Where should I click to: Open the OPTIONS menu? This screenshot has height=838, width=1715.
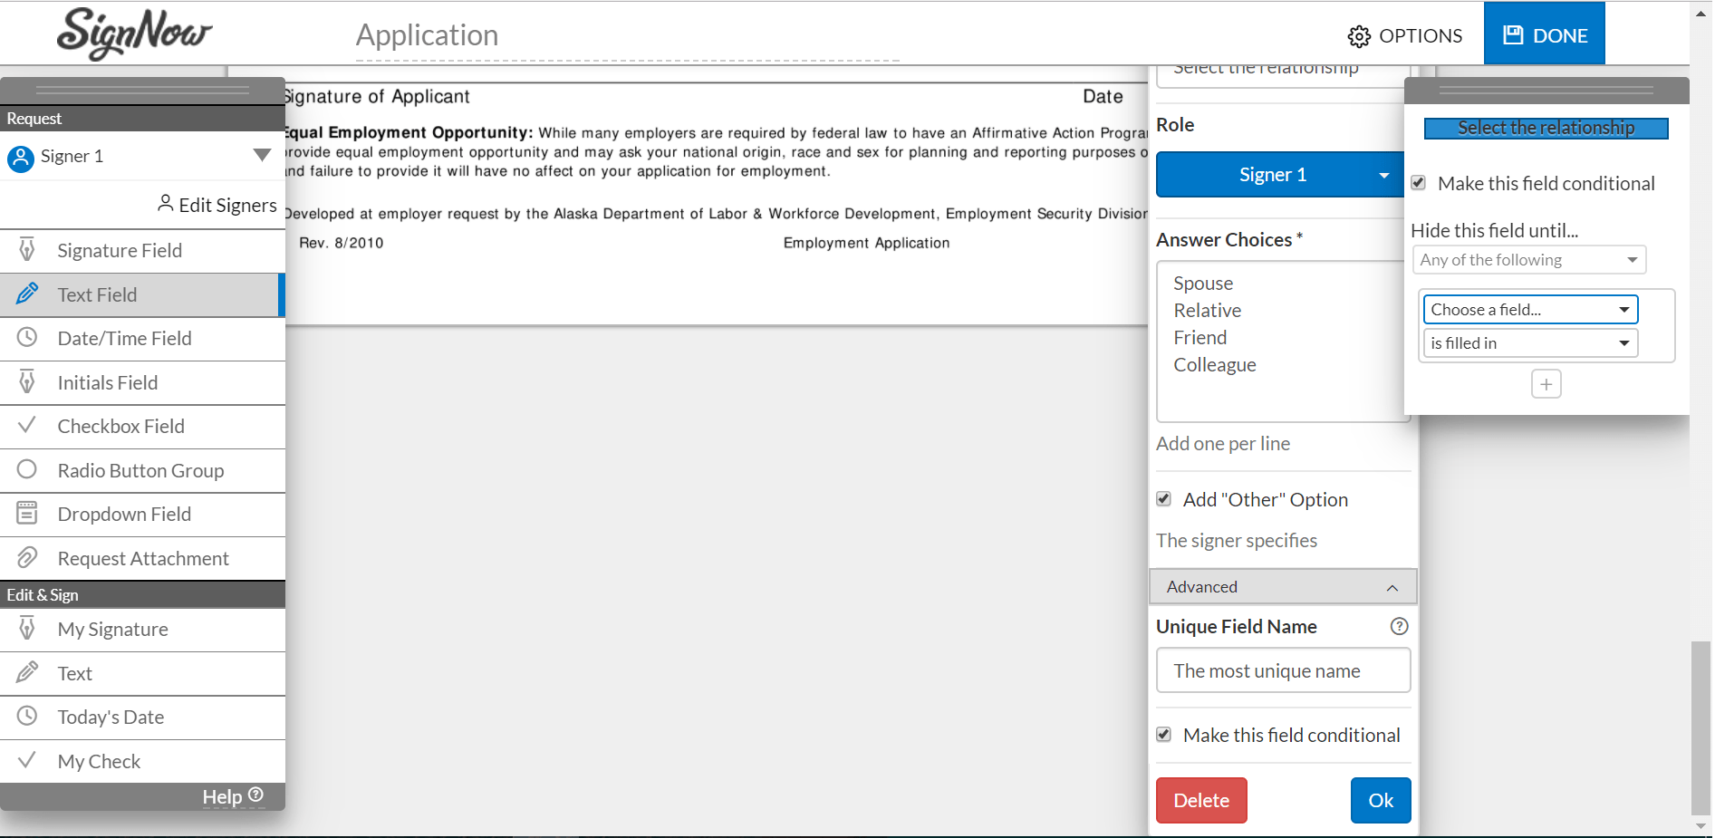coord(1404,35)
